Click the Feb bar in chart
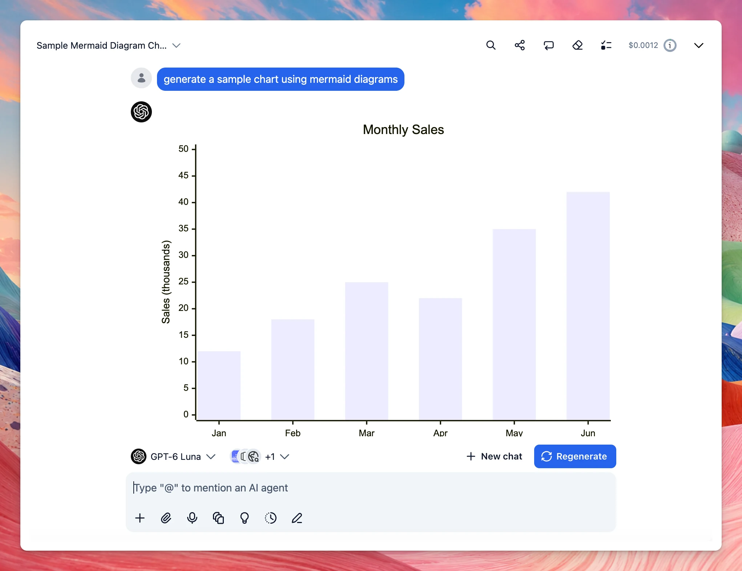Viewport: 742px width, 571px height. (293, 370)
